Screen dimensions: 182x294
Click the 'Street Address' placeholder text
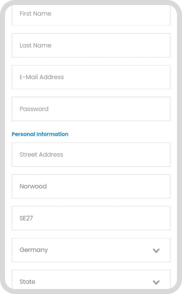click(x=41, y=154)
